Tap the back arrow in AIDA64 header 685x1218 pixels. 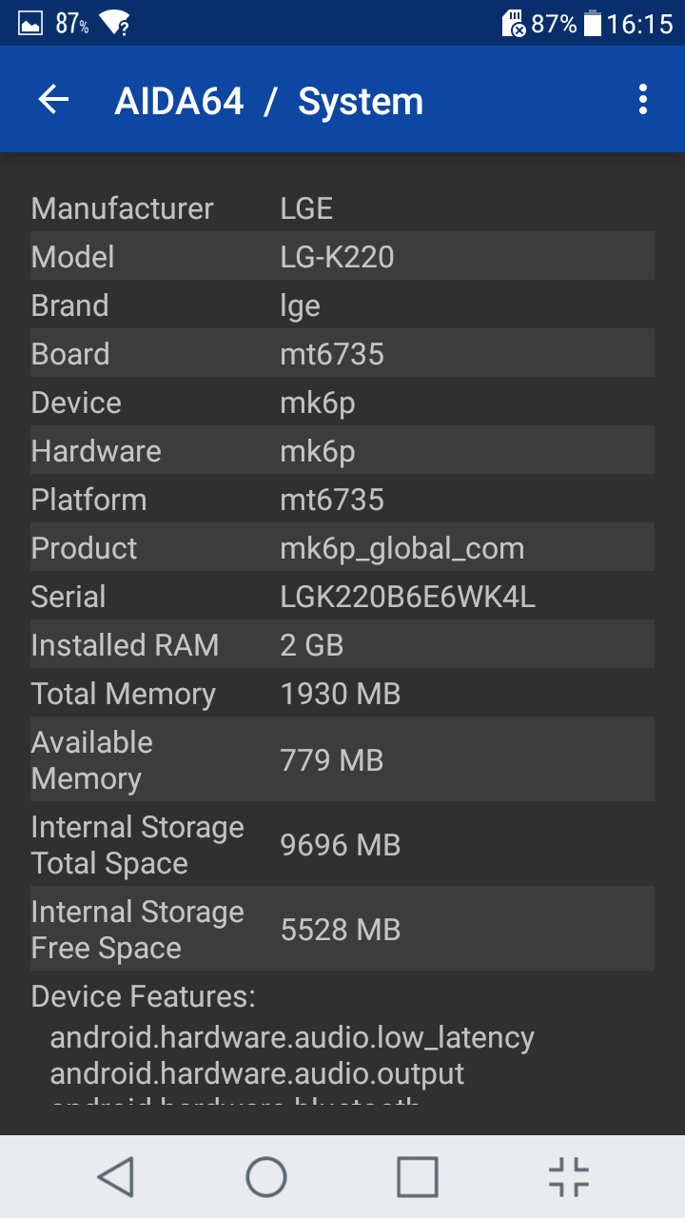[53, 99]
